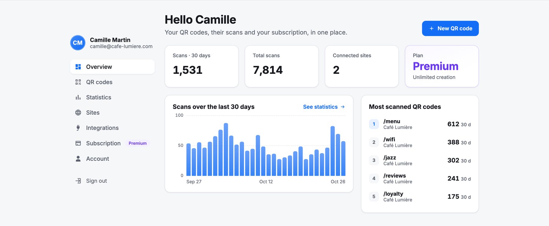Screen dimensions: 549x226
Task: Open the Premium plan card
Action: click(x=442, y=66)
